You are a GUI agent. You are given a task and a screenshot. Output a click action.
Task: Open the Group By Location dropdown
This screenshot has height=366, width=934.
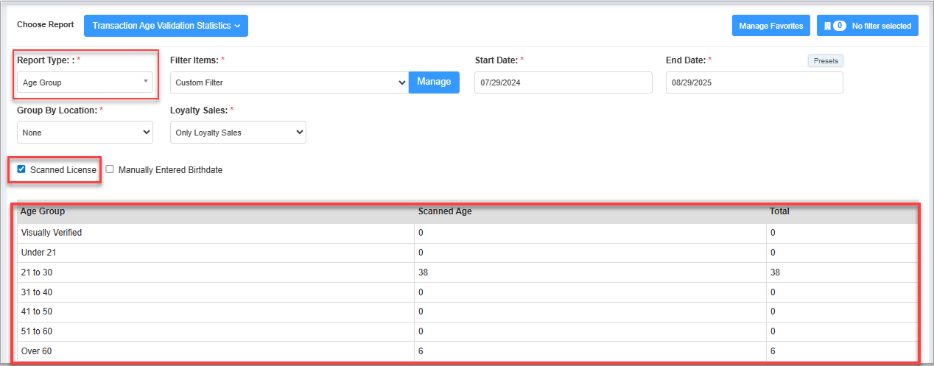coord(85,133)
